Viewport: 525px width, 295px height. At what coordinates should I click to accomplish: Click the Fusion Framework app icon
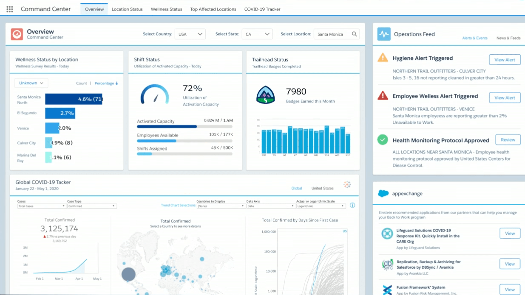click(x=387, y=290)
